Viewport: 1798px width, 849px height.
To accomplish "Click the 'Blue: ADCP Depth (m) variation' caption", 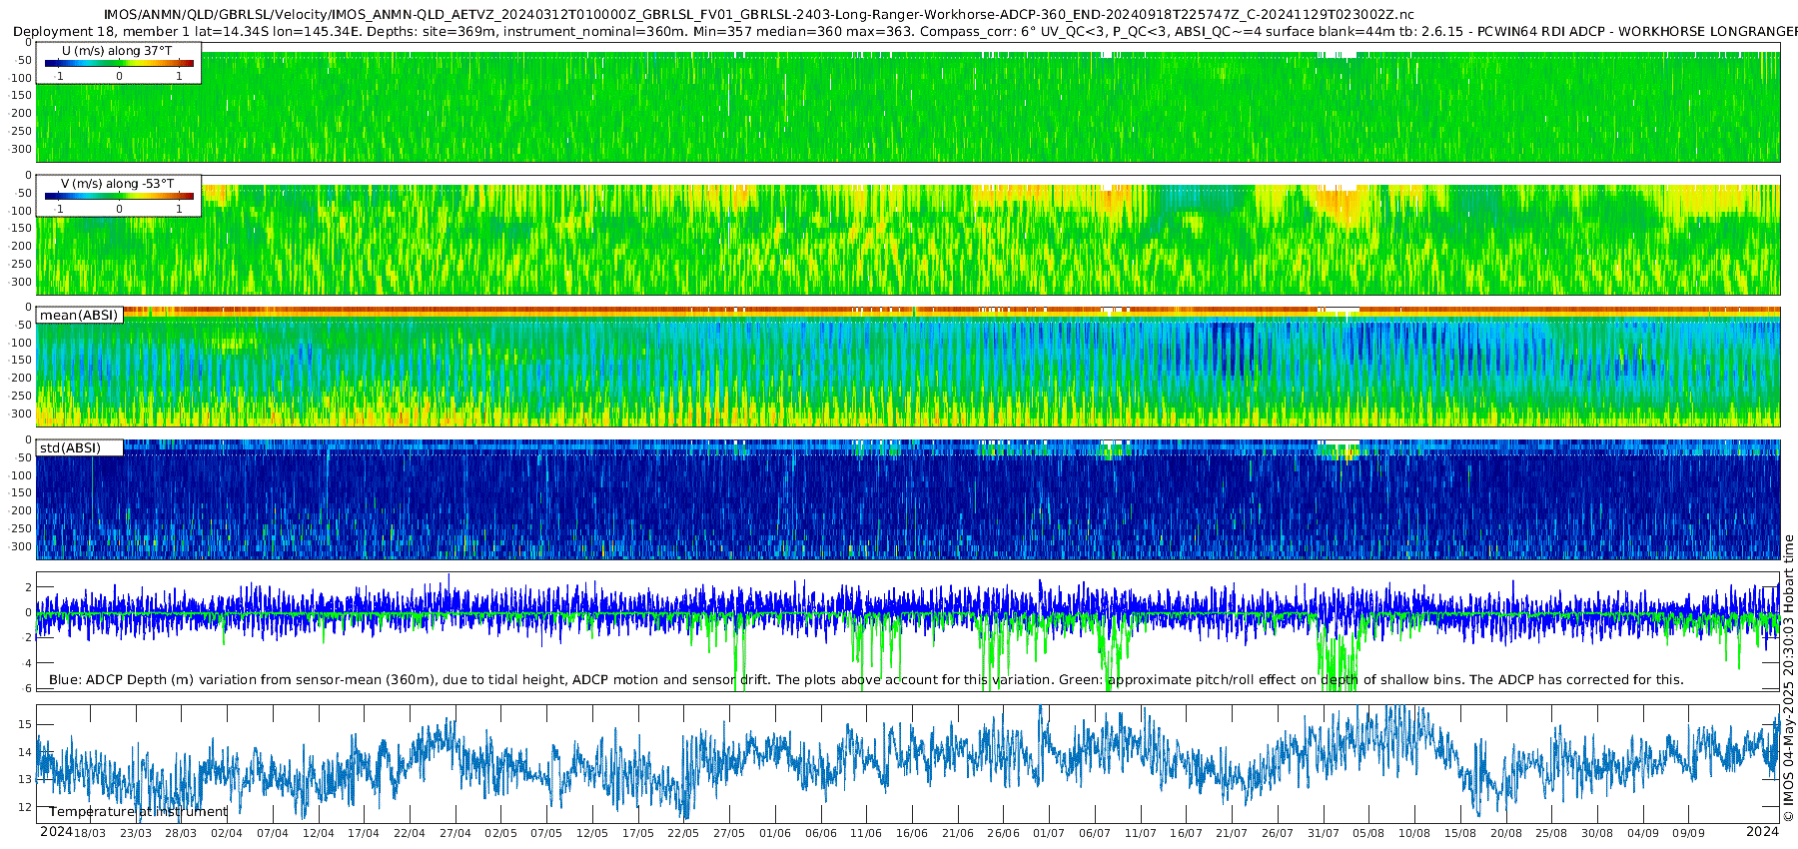I will point(866,679).
